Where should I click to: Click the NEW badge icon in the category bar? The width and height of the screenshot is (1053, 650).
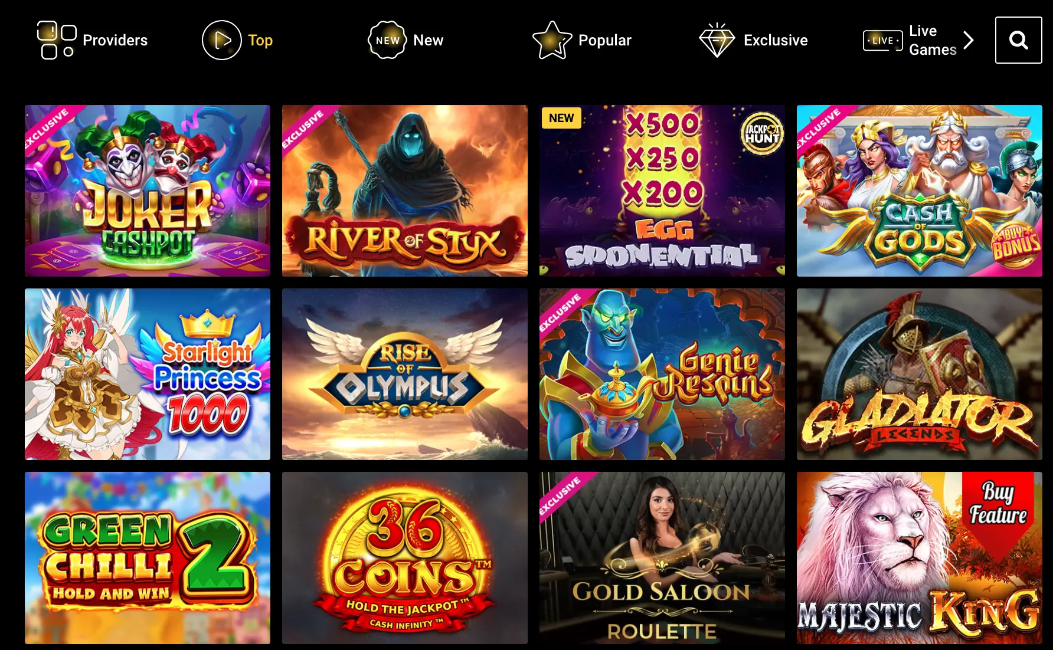click(x=387, y=40)
